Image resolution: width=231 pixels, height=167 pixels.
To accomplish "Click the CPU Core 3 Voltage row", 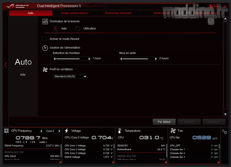I will (x=88, y=153).
